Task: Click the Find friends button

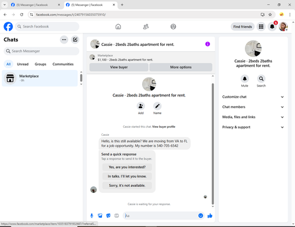Action: [x=242, y=26]
